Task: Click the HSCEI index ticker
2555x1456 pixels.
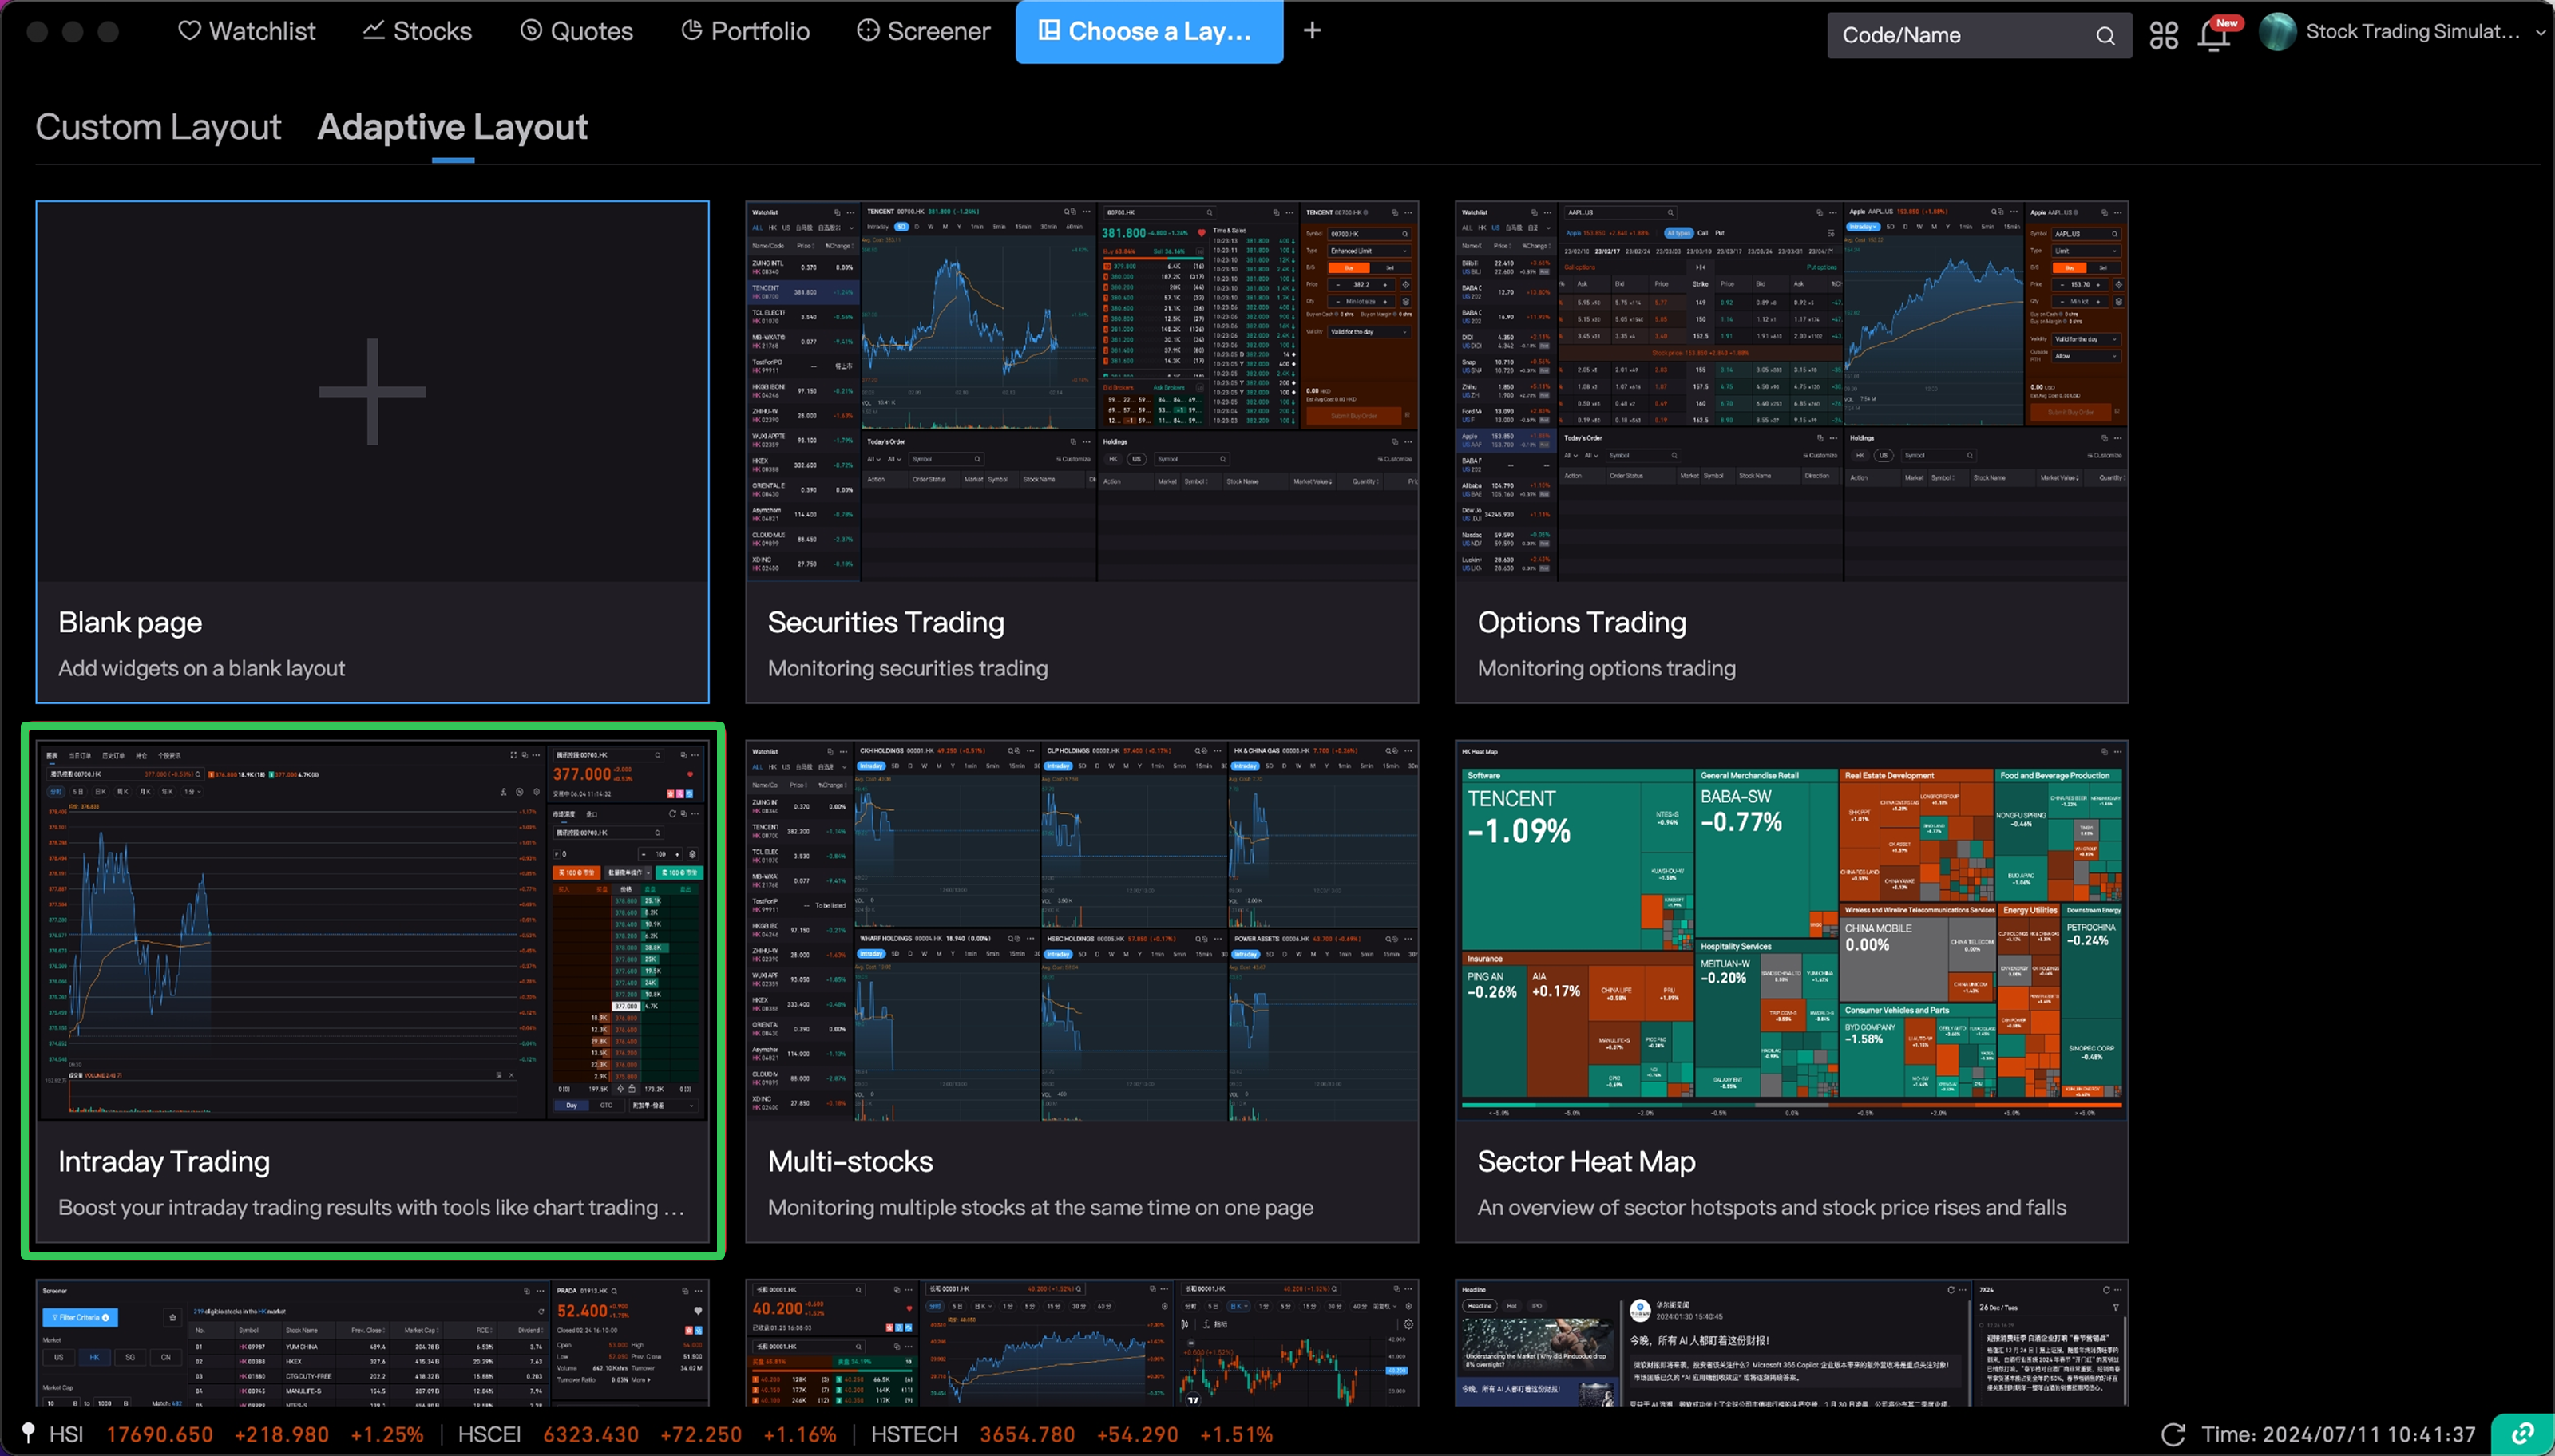Action: [x=489, y=1434]
